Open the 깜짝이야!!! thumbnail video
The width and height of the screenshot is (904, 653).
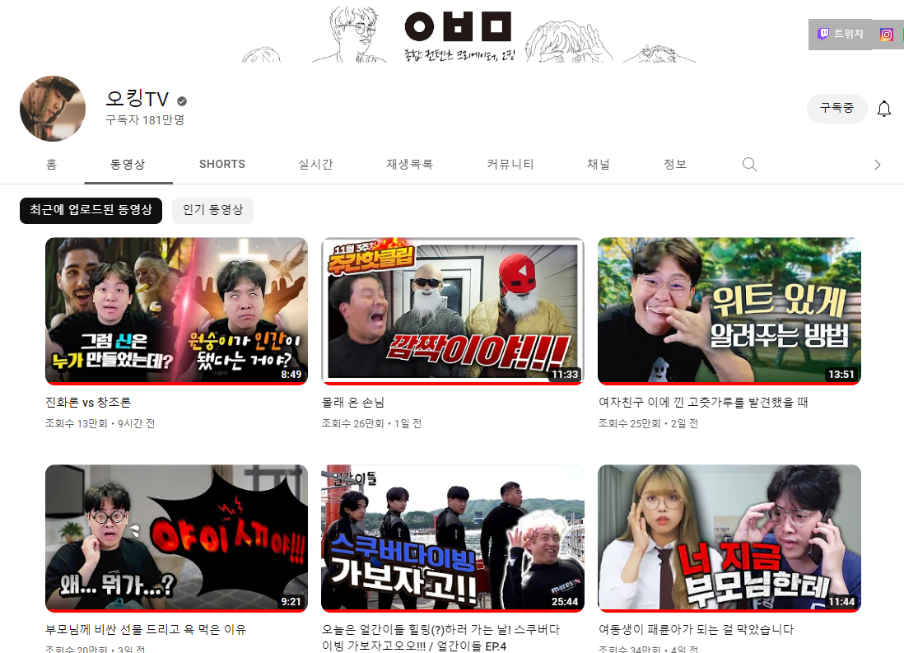[453, 311]
